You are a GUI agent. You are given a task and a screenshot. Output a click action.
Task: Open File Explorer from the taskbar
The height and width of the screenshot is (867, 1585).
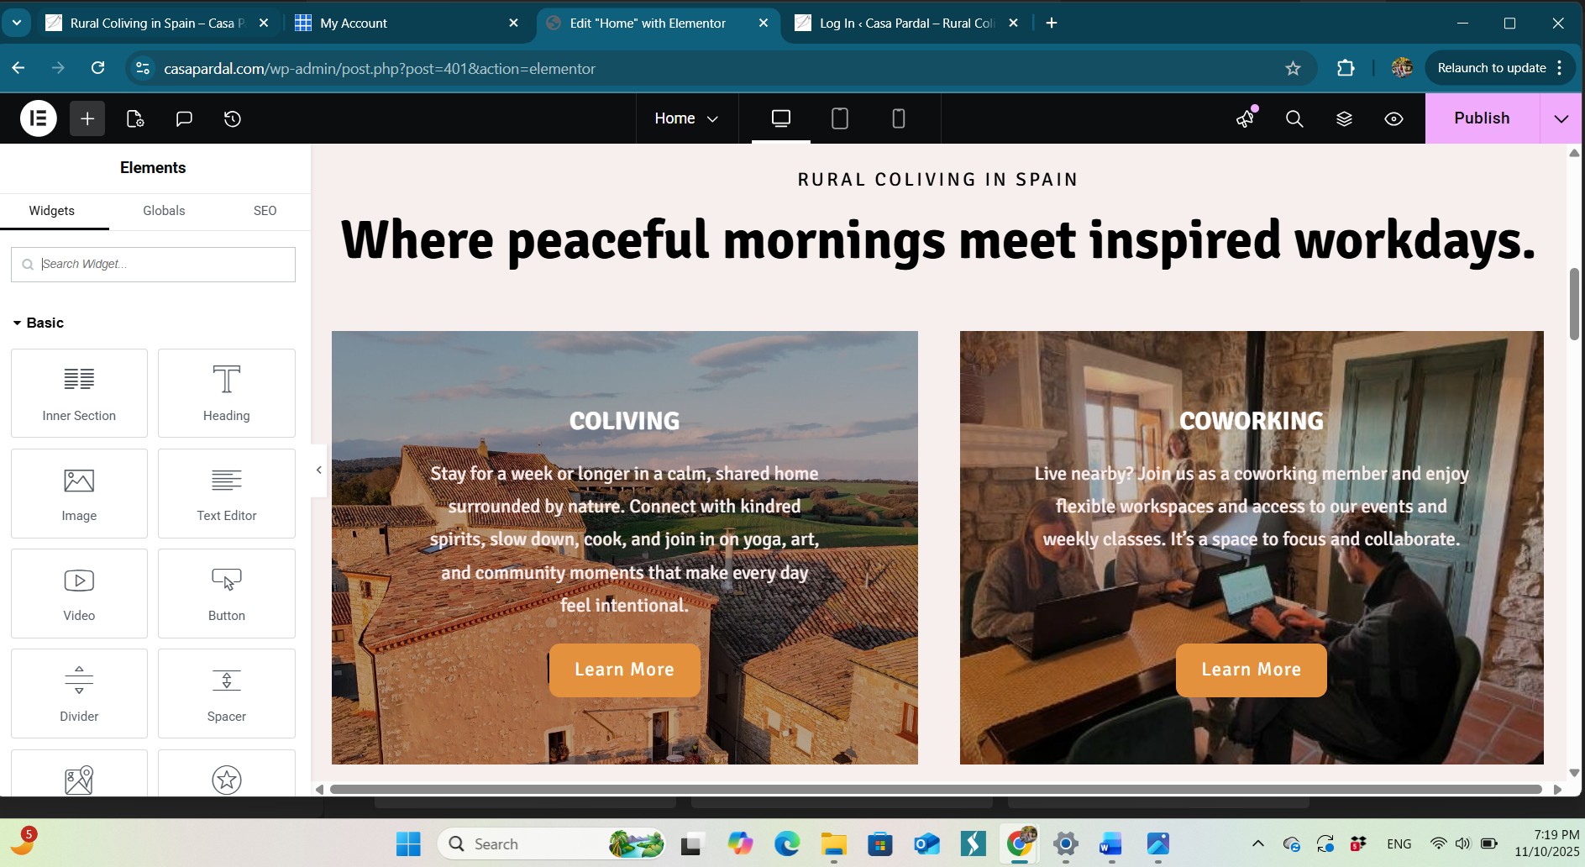(x=833, y=843)
